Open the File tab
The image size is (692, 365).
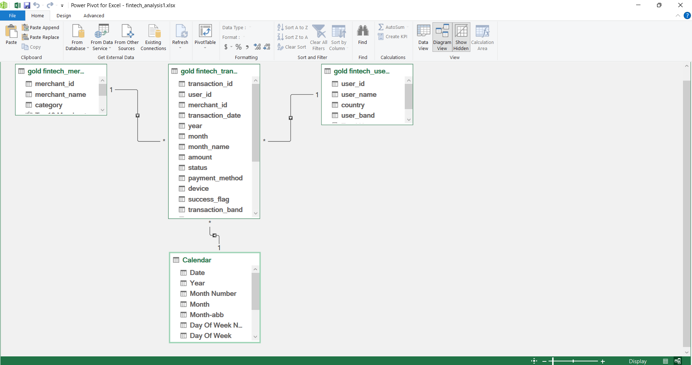pyautogui.click(x=13, y=15)
